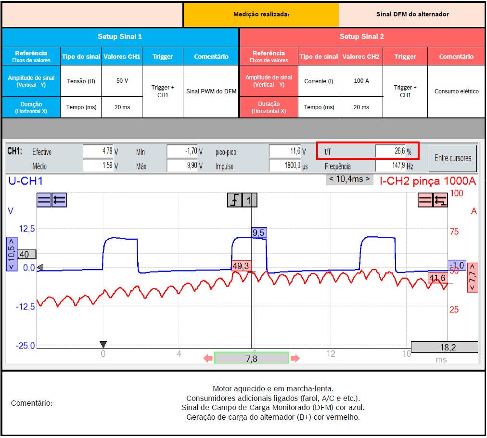Click the black trigger marker at 0 ms
Viewport: 487px width, 438px height.
coord(103,344)
